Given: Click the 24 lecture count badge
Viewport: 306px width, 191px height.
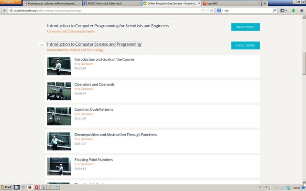Looking at the screenshot, I should [42, 45].
